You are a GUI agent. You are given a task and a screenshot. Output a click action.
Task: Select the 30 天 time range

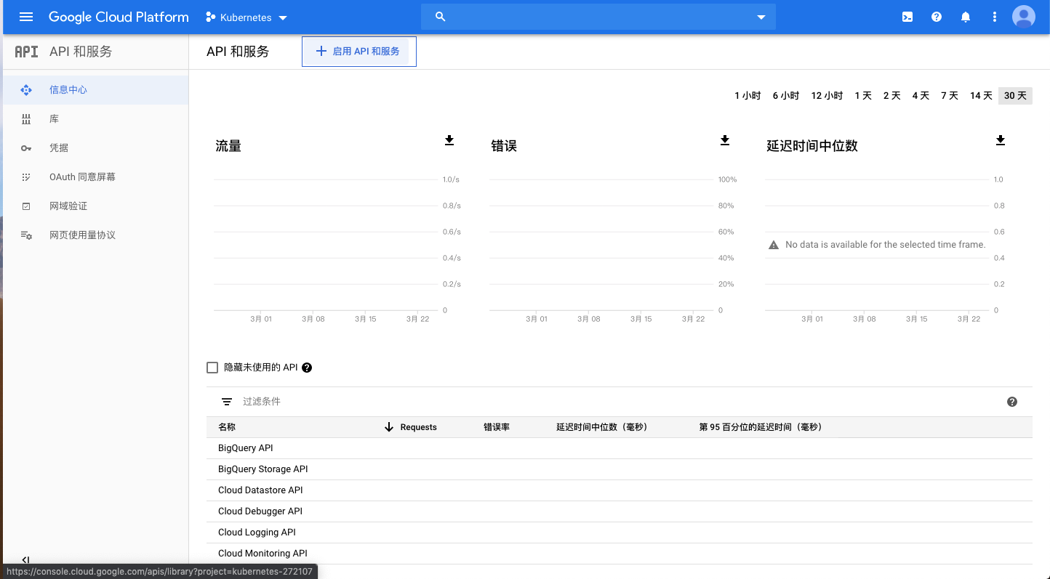(1016, 96)
